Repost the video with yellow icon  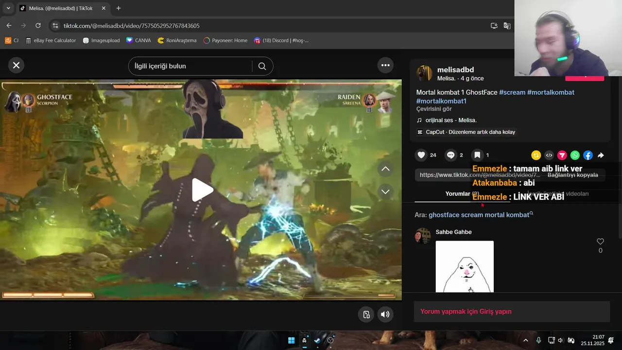pyautogui.click(x=536, y=156)
